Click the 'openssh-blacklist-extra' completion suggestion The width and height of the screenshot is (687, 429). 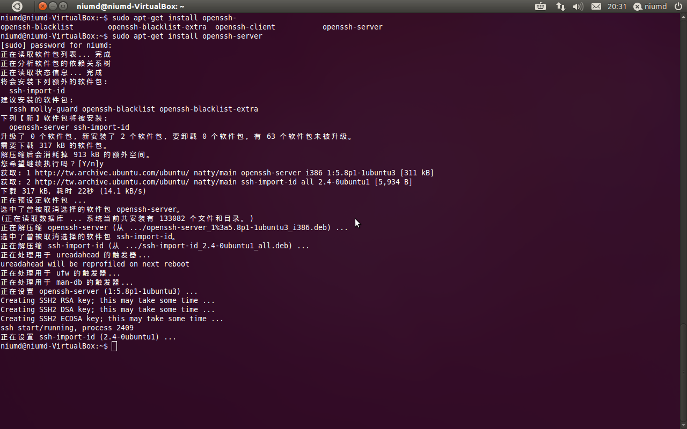click(157, 27)
